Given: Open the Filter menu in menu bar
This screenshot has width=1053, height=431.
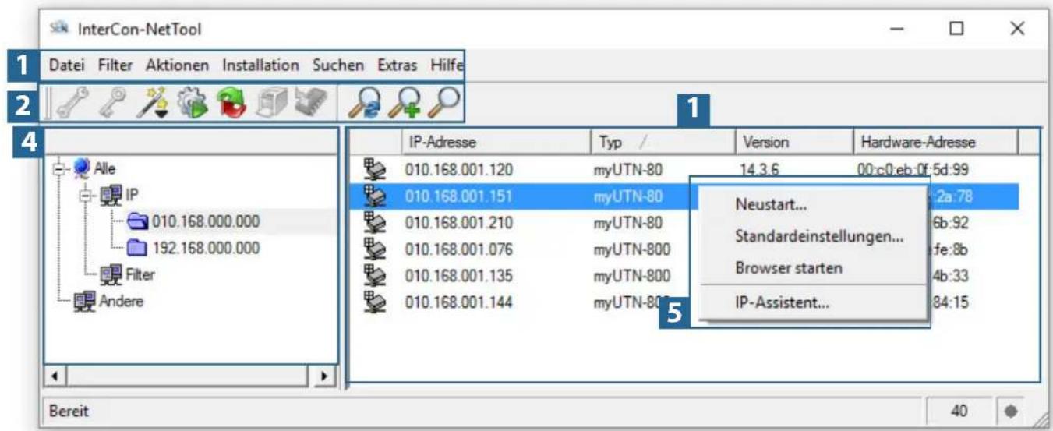Looking at the screenshot, I should 115,65.
